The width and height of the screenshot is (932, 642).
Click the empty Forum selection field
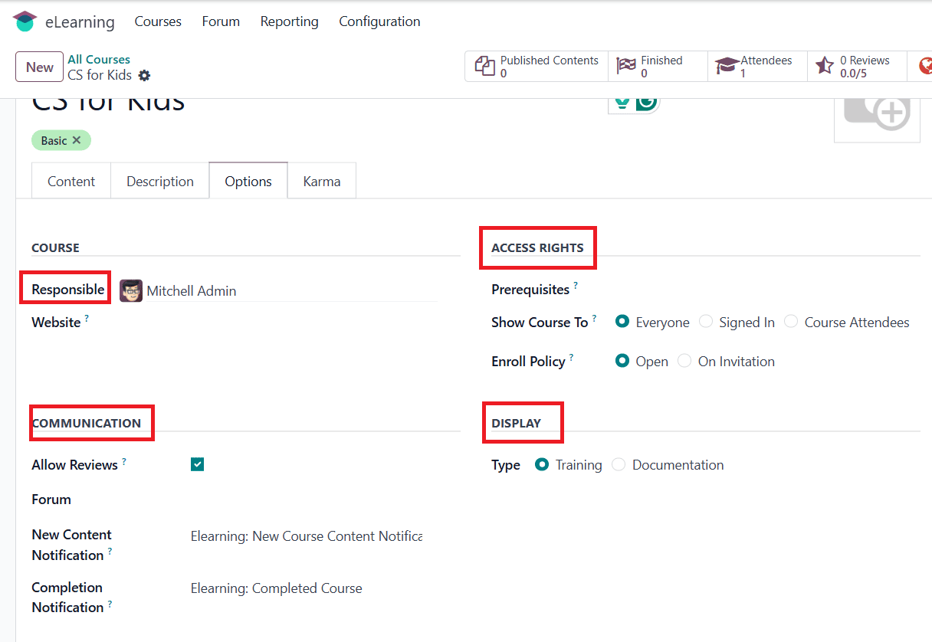click(307, 500)
